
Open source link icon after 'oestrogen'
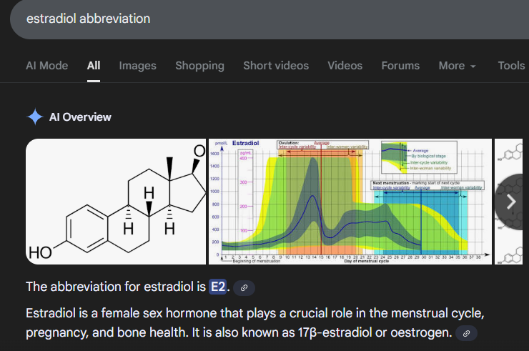[467, 333]
